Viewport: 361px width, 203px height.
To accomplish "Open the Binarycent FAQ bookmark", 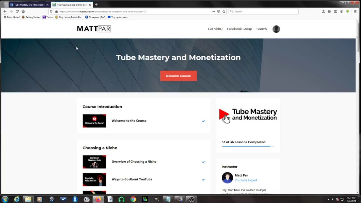I will point(95,17).
